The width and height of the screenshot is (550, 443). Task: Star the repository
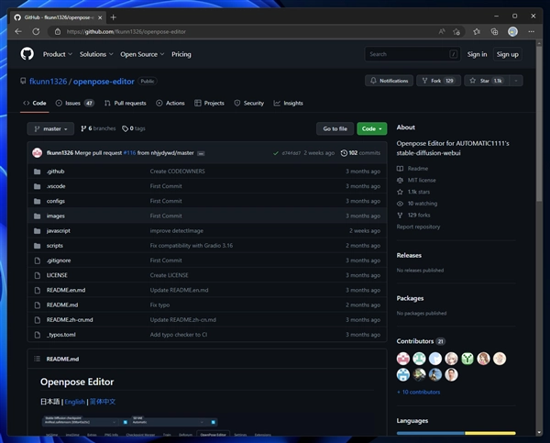coord(486,81)
